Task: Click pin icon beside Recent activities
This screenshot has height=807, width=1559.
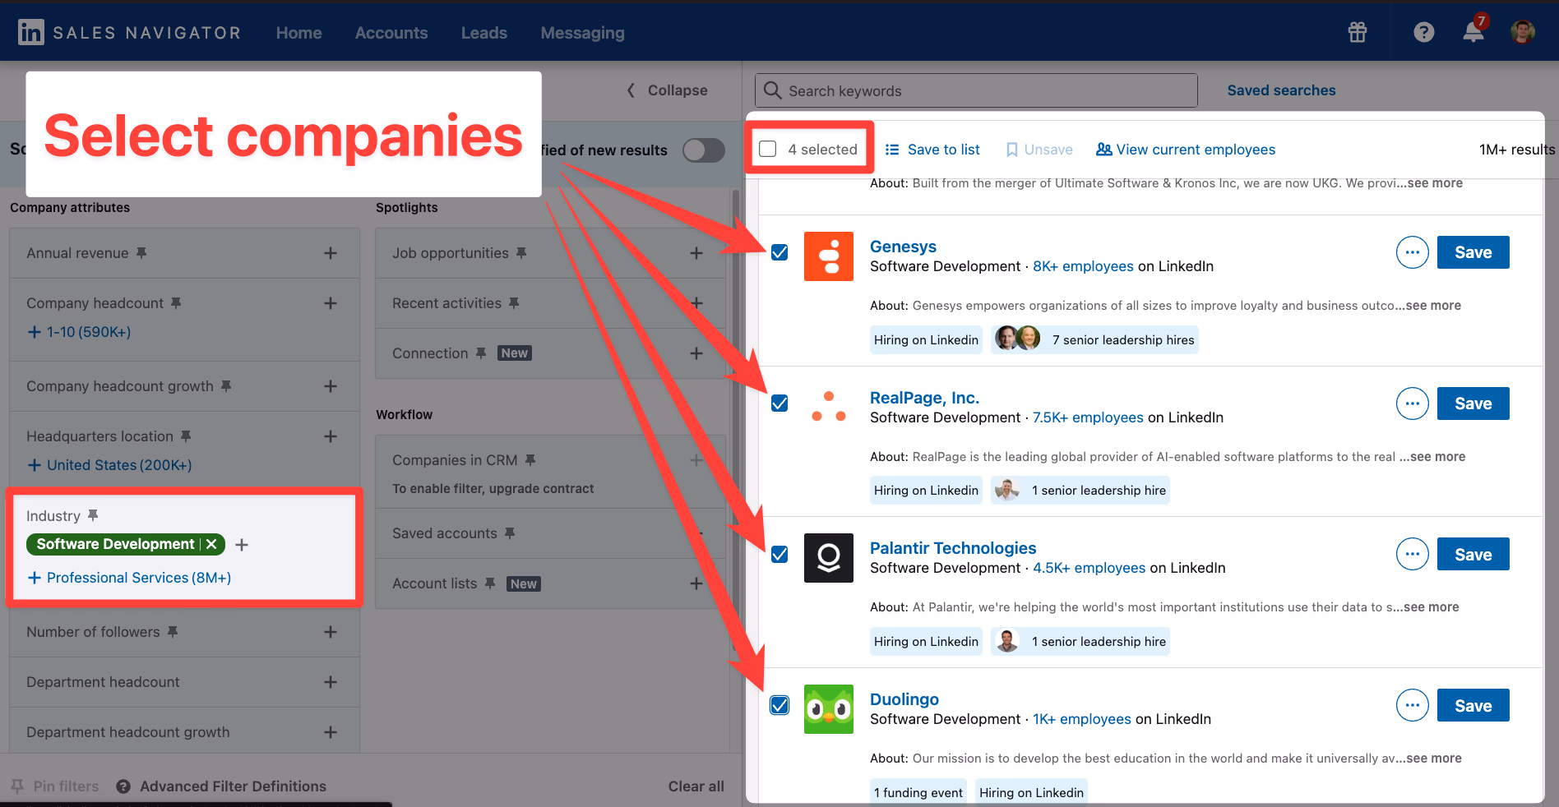Action: 514,303
